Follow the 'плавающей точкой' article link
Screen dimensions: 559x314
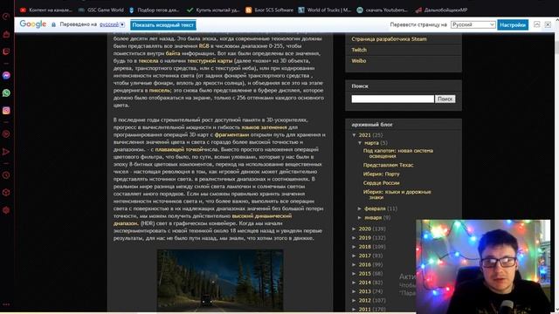pyautogui.click(x=179, y=149)
